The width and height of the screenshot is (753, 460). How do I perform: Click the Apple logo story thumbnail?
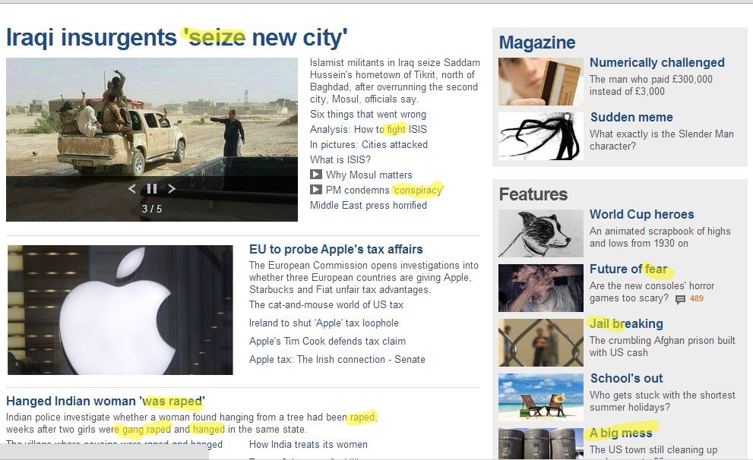point(120,310)
